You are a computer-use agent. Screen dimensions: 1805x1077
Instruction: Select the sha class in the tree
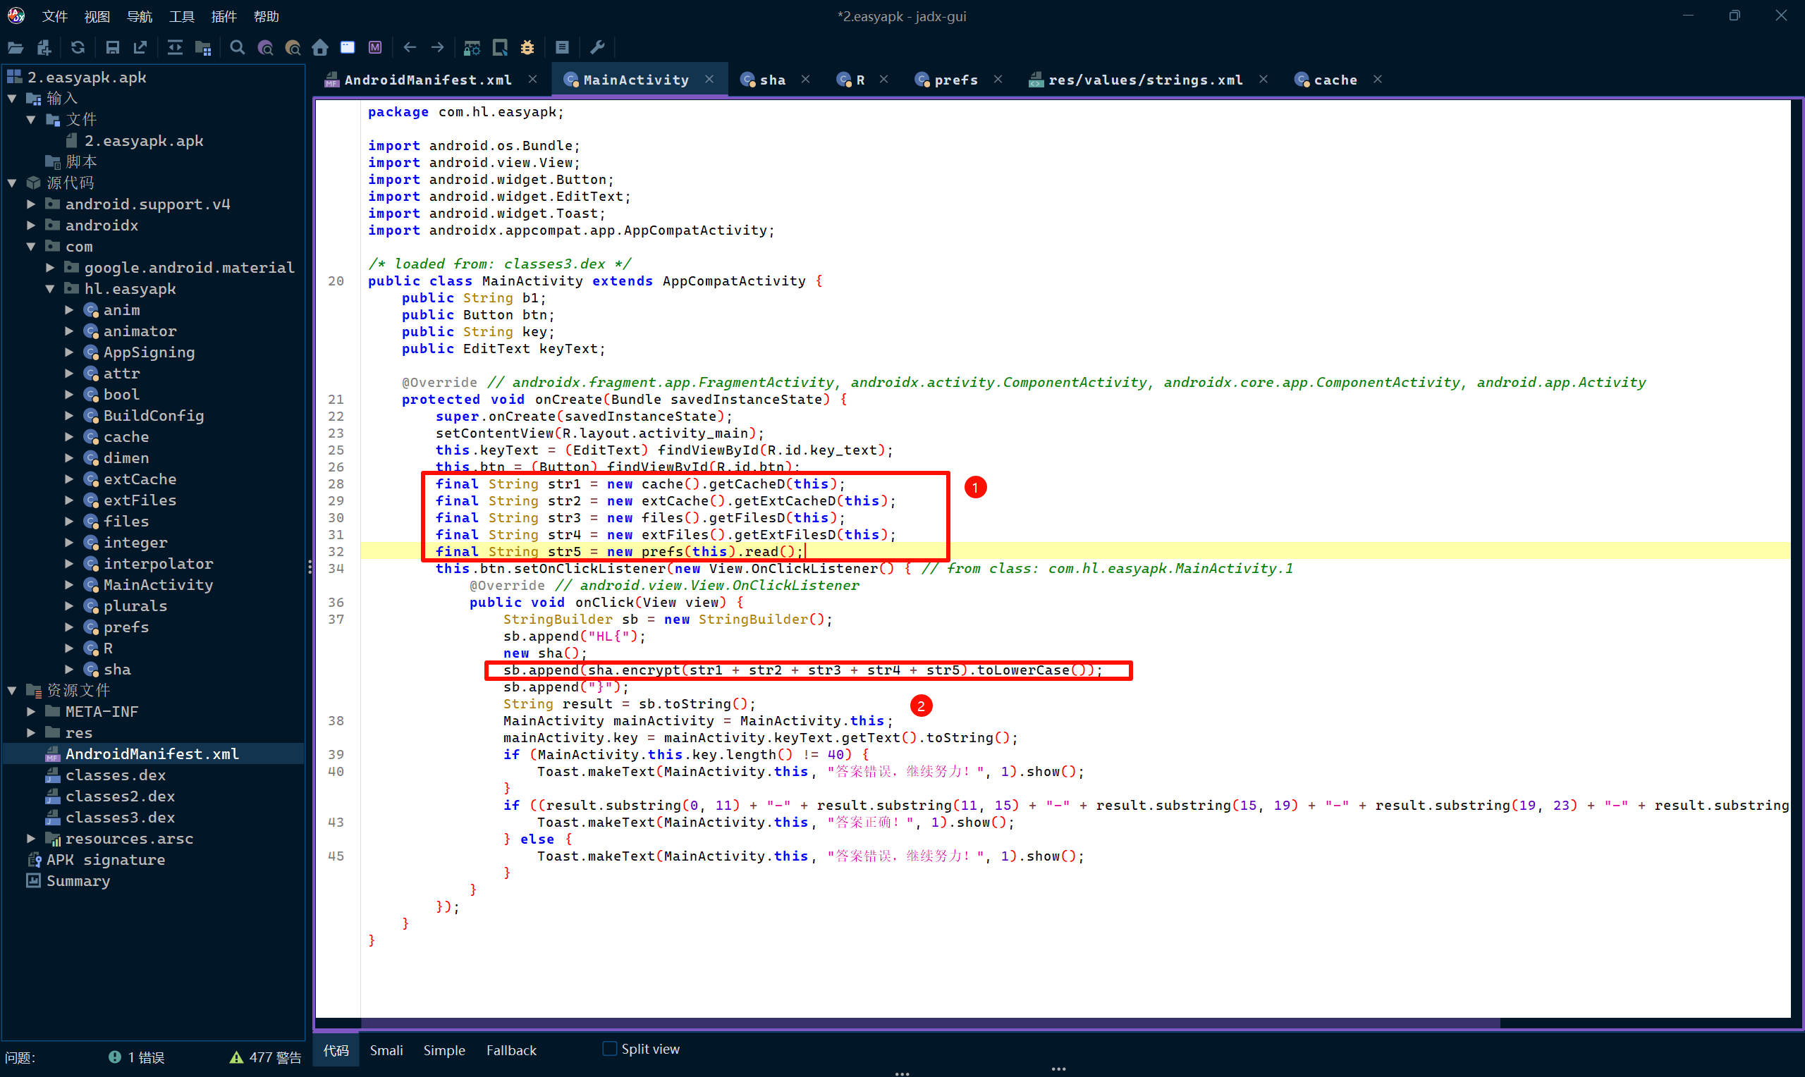click(117, 669)
